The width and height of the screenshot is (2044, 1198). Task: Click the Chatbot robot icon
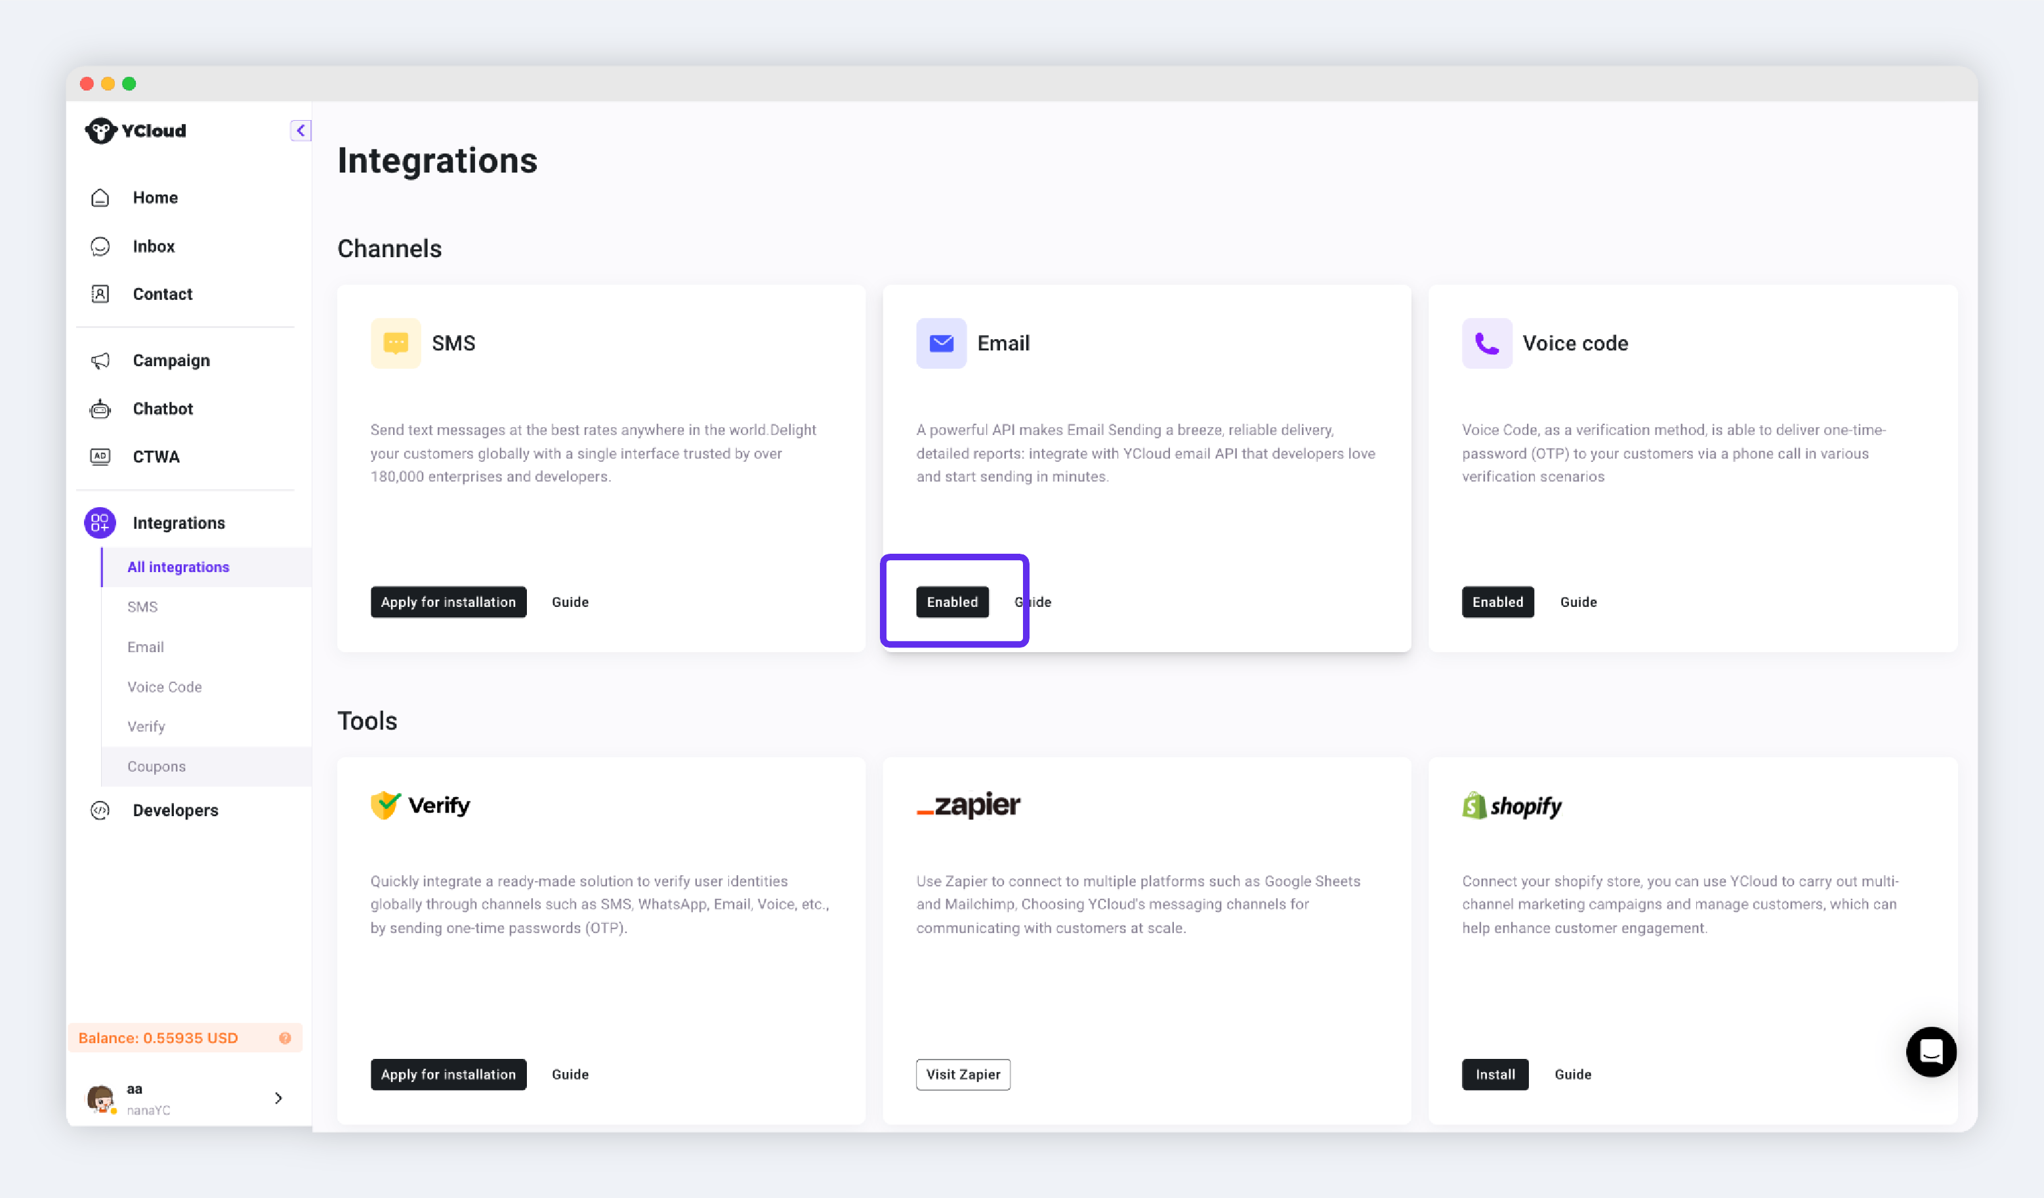100,409
